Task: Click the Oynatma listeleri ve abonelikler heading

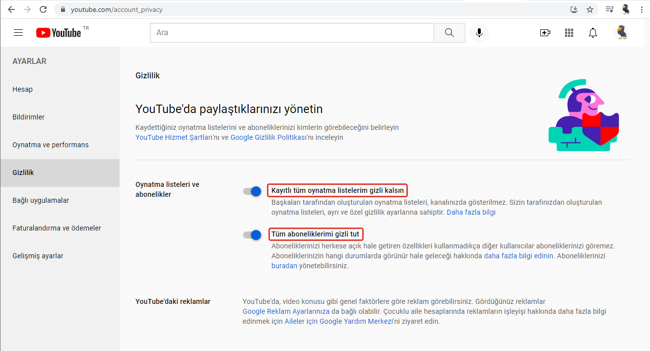Action: click(167, 189)
